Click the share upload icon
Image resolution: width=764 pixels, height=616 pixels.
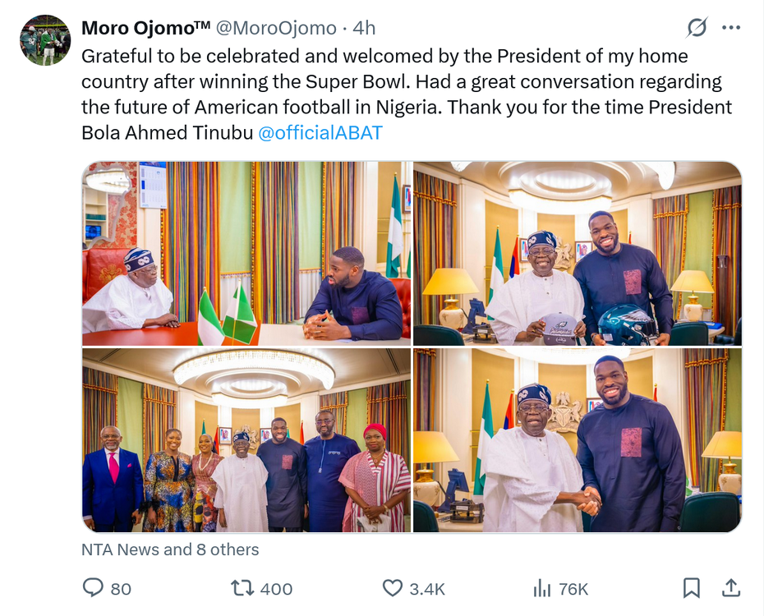pos(729,588)
